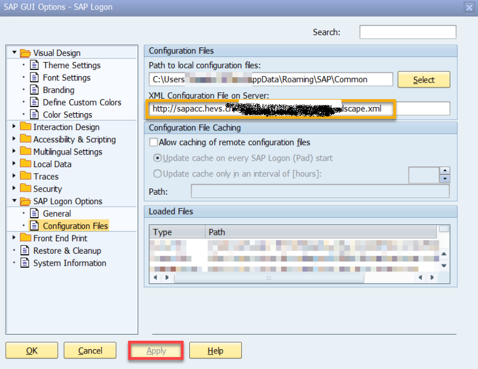
Task: Click the Security folder icon
Action: pyautogui.click(x=26, y=188)
